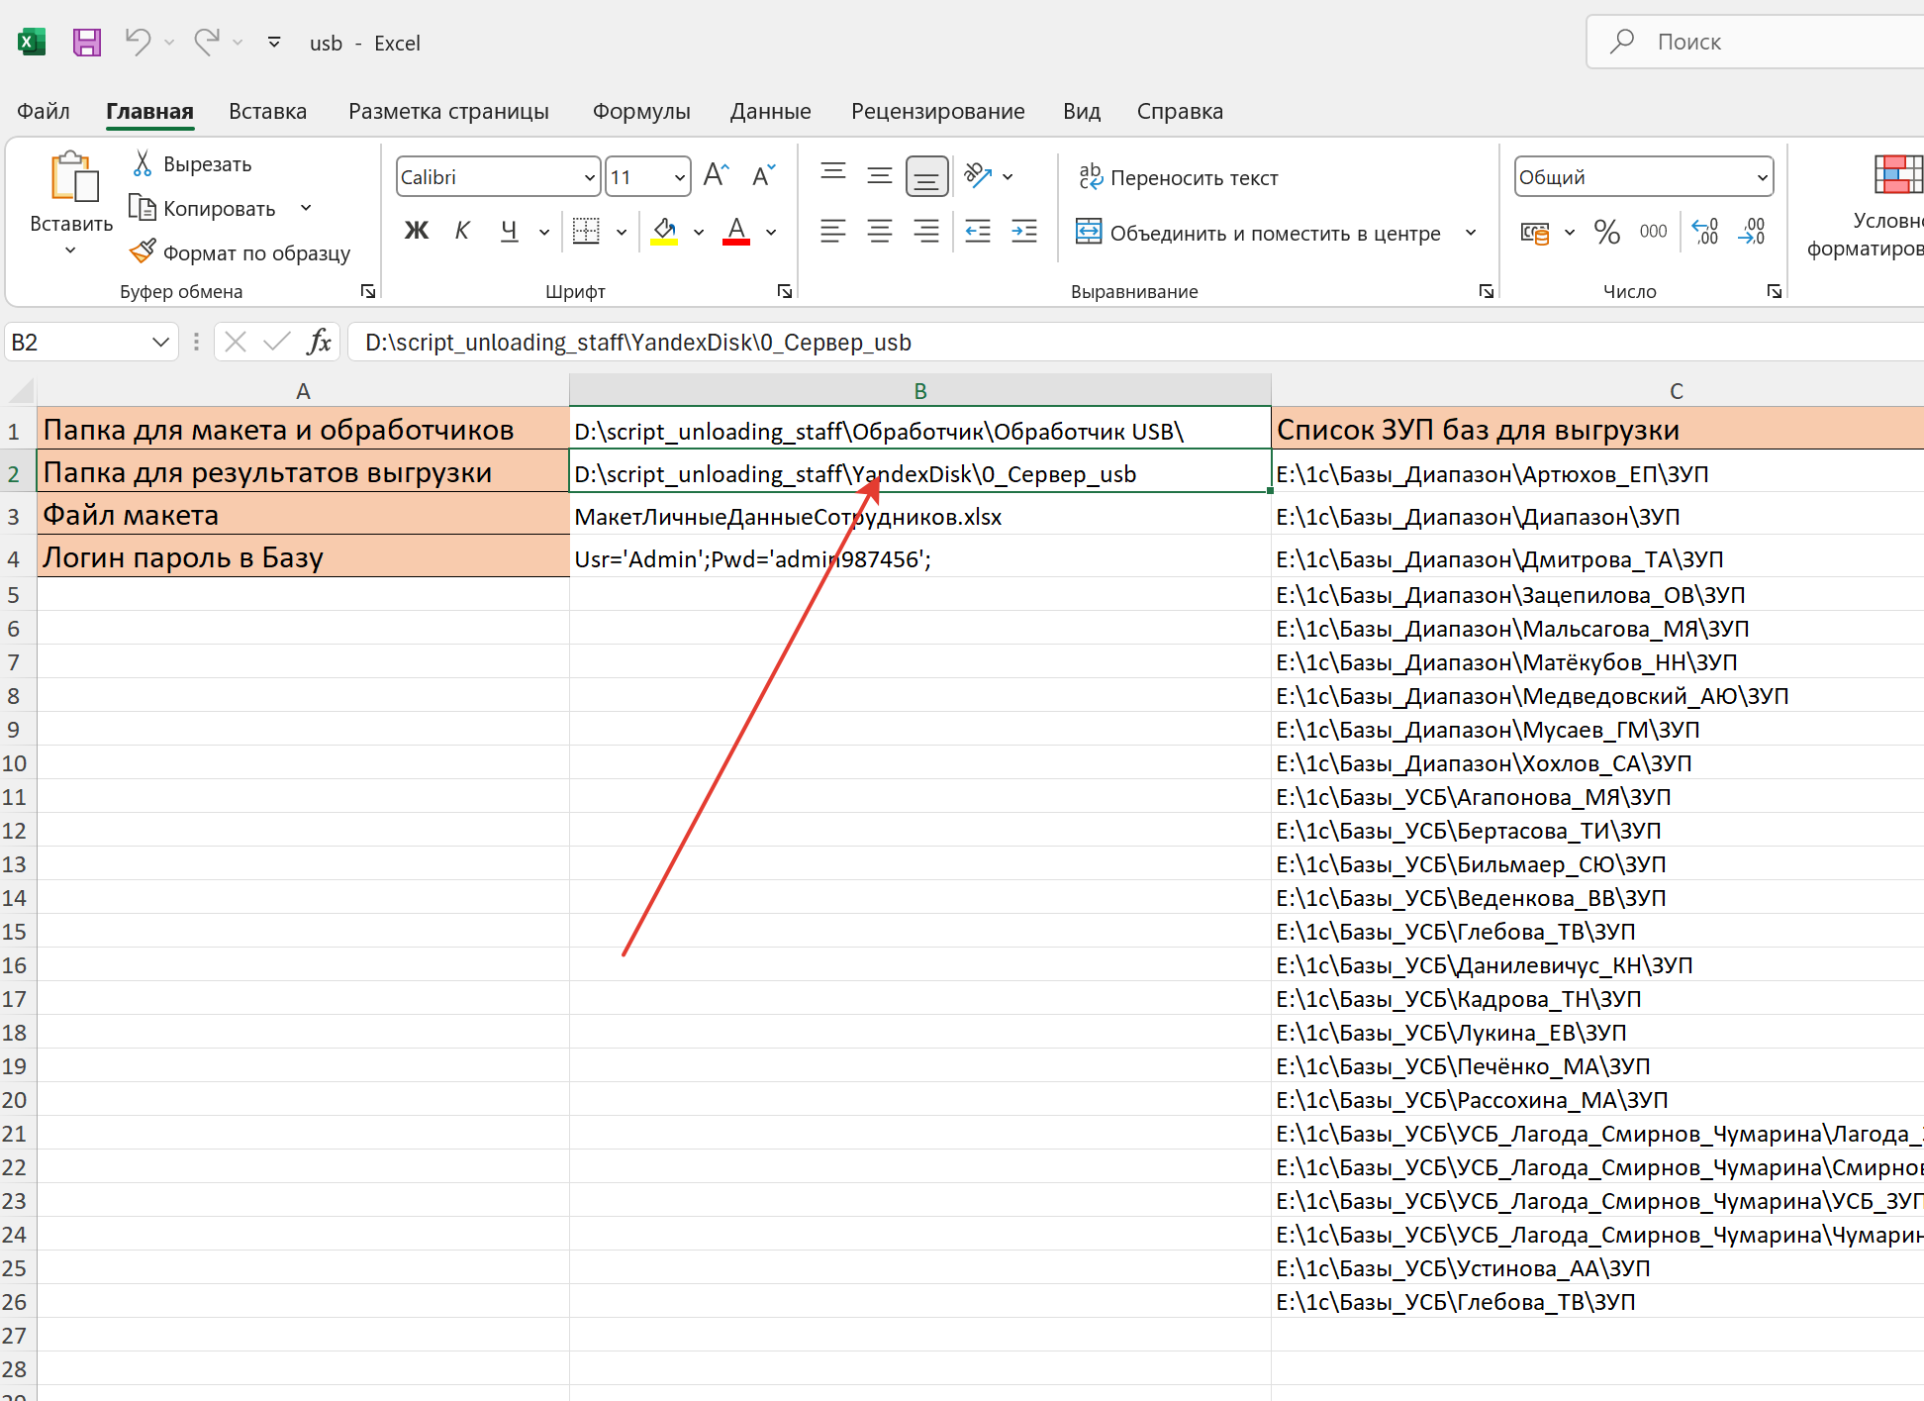1924x1401 pixels.
Task: Click the increase indent icon
Action: point(1024,232)
